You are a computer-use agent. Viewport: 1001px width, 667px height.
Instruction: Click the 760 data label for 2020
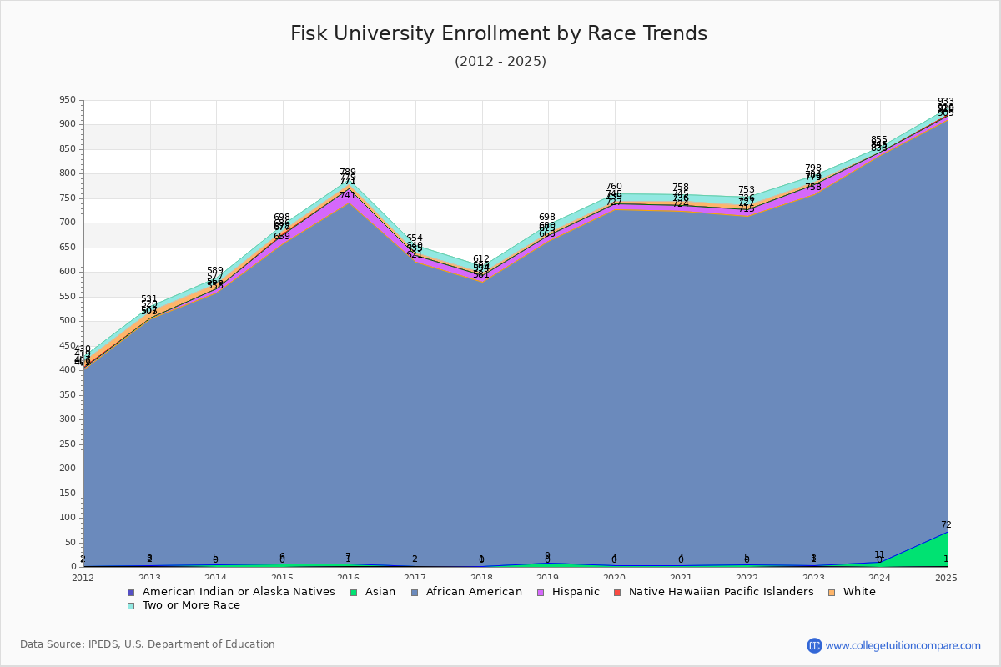pos(614,187)
